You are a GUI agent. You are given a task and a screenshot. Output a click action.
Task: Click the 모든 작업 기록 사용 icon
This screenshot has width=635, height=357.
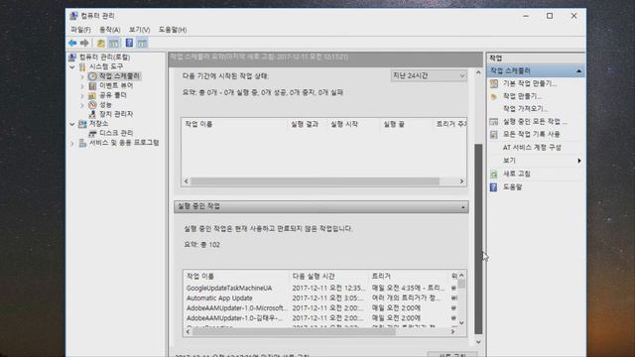click(x=494, y=135)
